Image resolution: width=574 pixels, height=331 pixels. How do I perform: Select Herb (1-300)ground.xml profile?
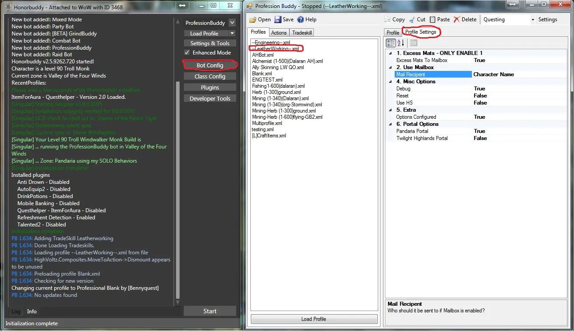276,92
